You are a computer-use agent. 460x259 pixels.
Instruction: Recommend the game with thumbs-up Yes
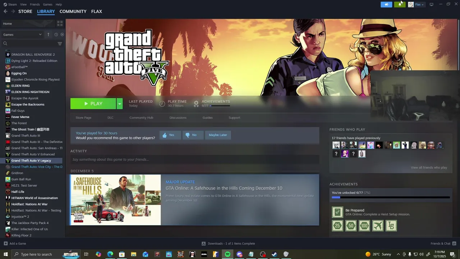pyautogui.click(x=170, y=135)
